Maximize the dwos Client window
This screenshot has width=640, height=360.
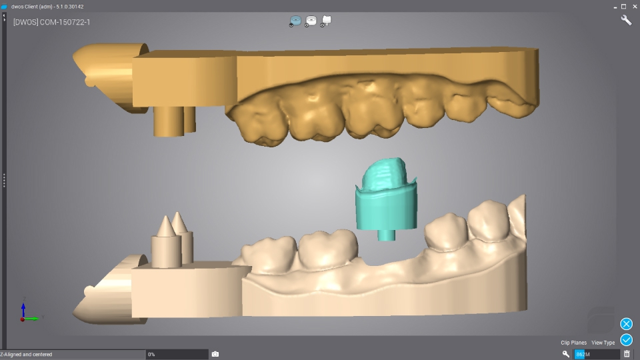tap(623, 6)
